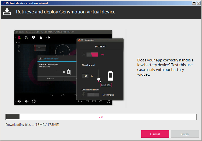Open the help question mark button
The width and height of the screenshot is (202, 141).
194,3
